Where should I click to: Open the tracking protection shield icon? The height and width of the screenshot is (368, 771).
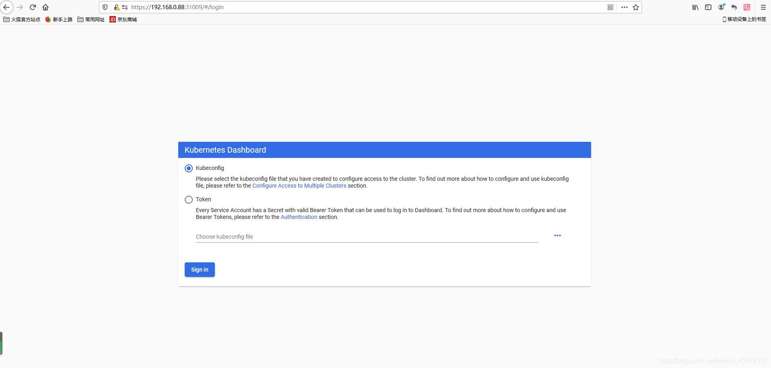click(105, 7)
